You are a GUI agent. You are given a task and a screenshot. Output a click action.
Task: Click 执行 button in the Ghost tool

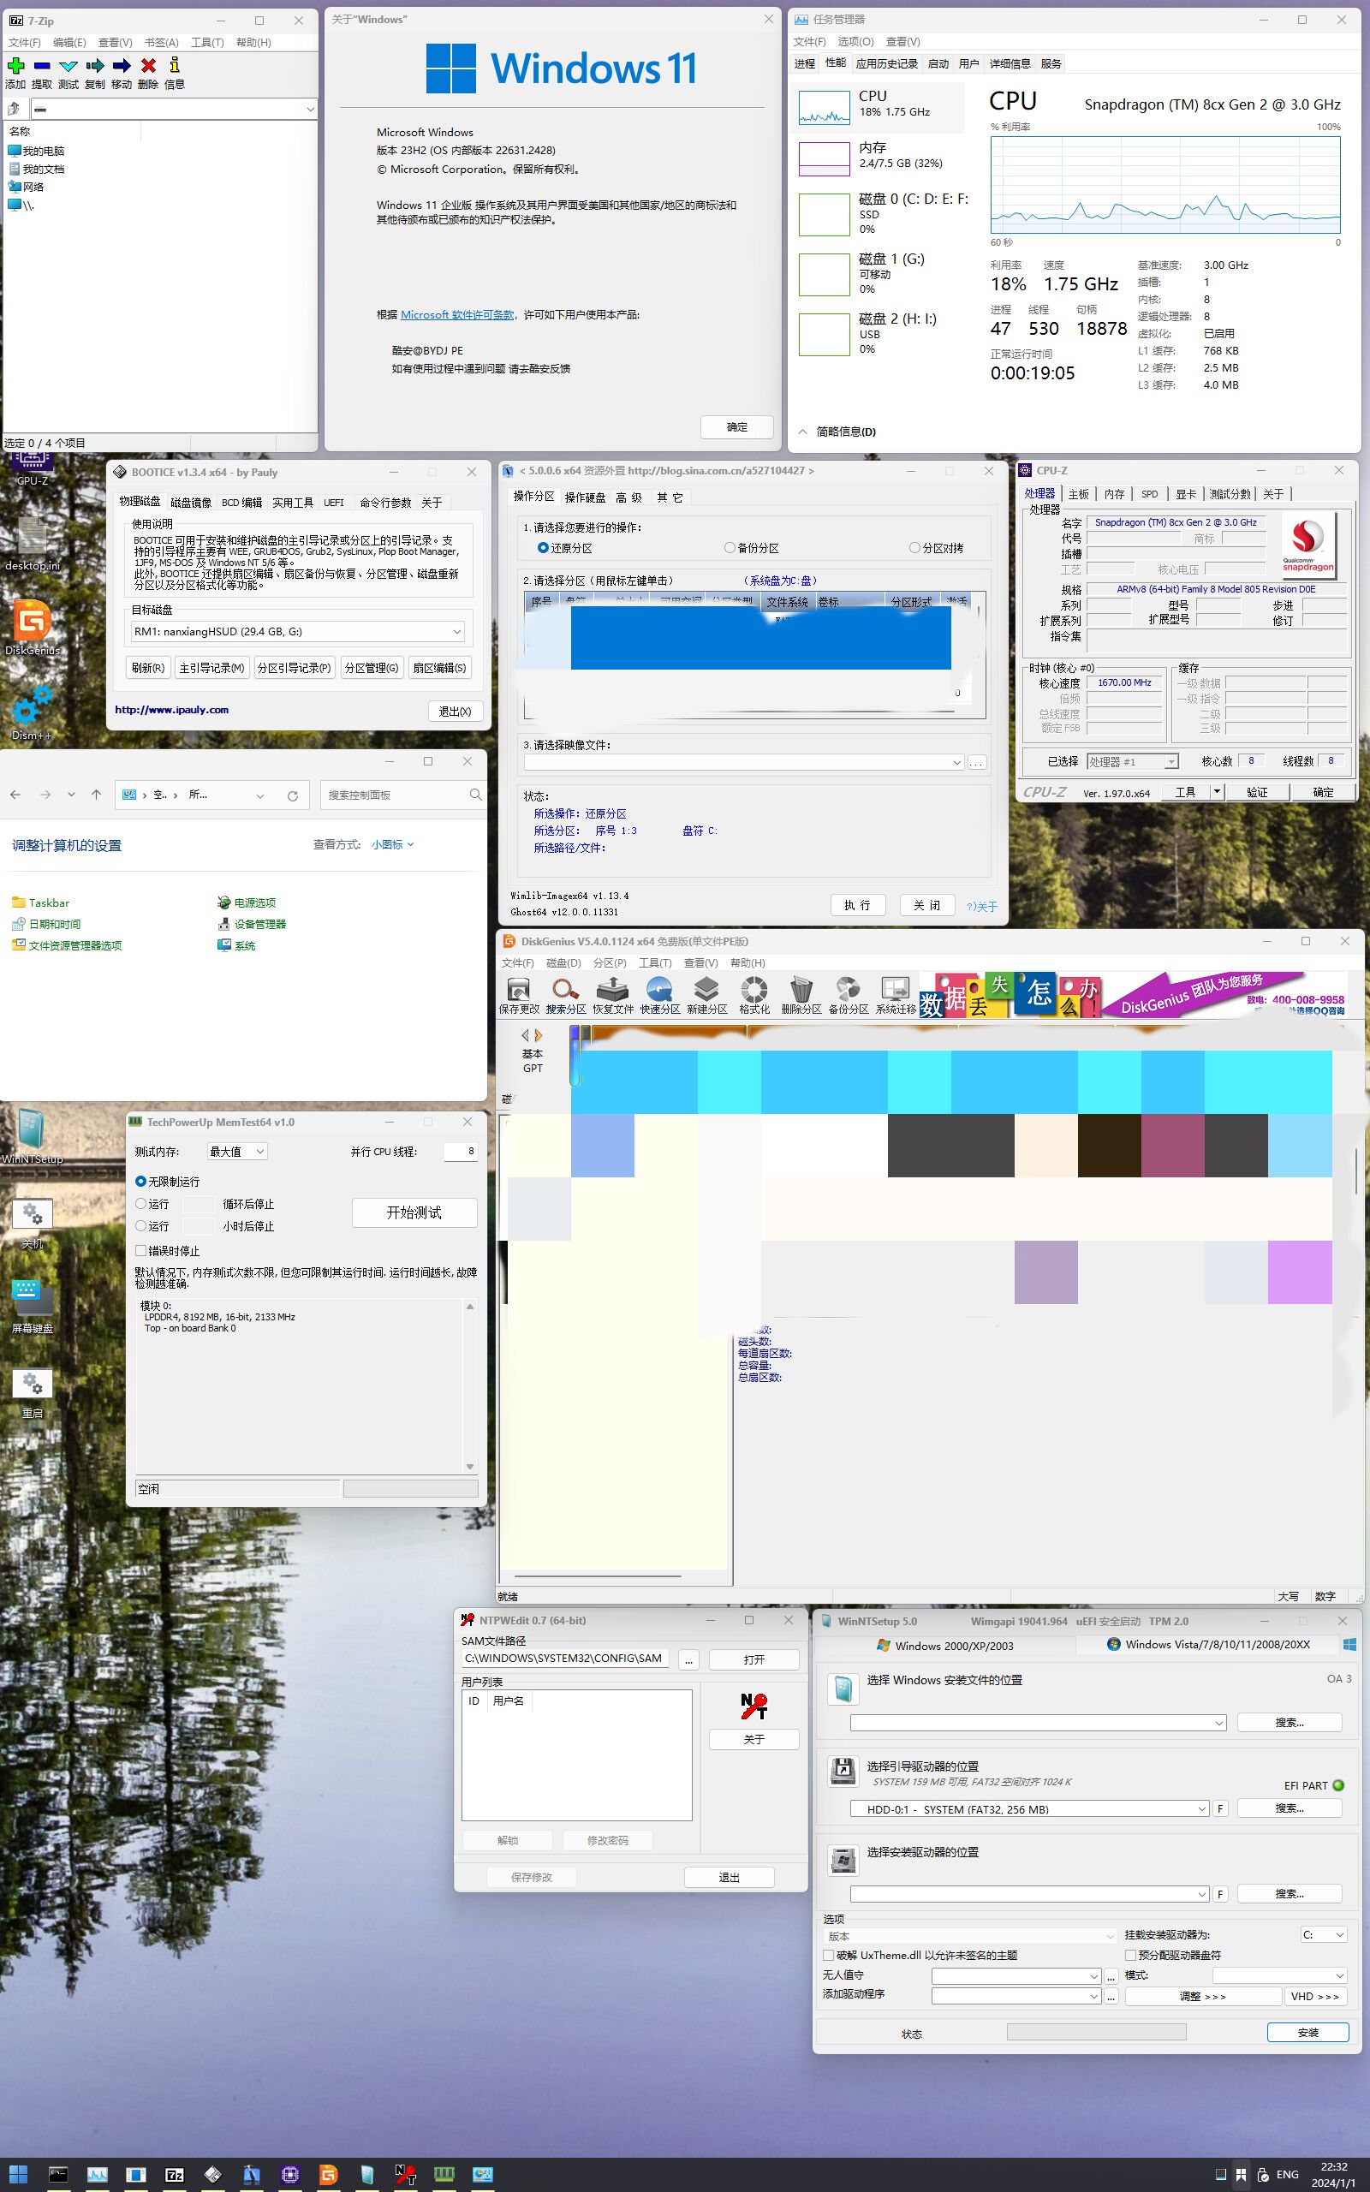click(857, 905)
